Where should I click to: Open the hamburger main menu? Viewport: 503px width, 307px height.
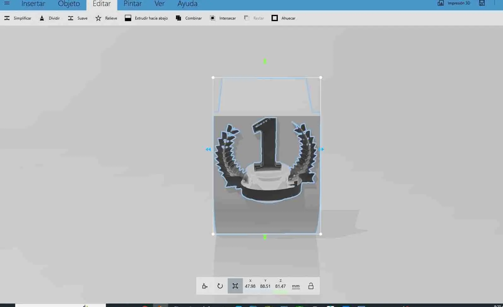(x=7, y=3)
